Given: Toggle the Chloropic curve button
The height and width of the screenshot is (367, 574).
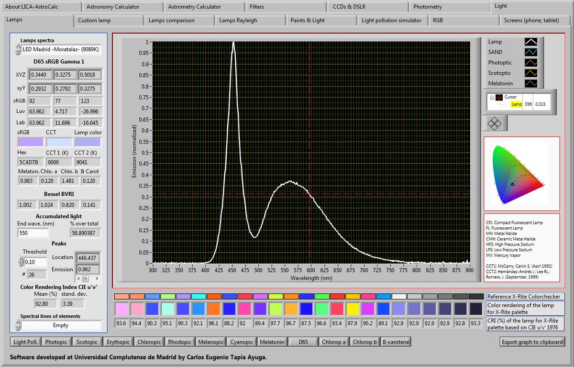Looking at the screenshot, I should (x=149, y=342).
